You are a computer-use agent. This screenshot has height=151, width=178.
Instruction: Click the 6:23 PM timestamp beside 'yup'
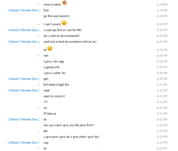pos(162,143)
